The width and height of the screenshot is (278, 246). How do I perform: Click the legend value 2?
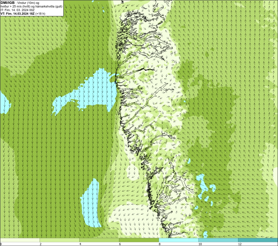click(x=41, y=244)
